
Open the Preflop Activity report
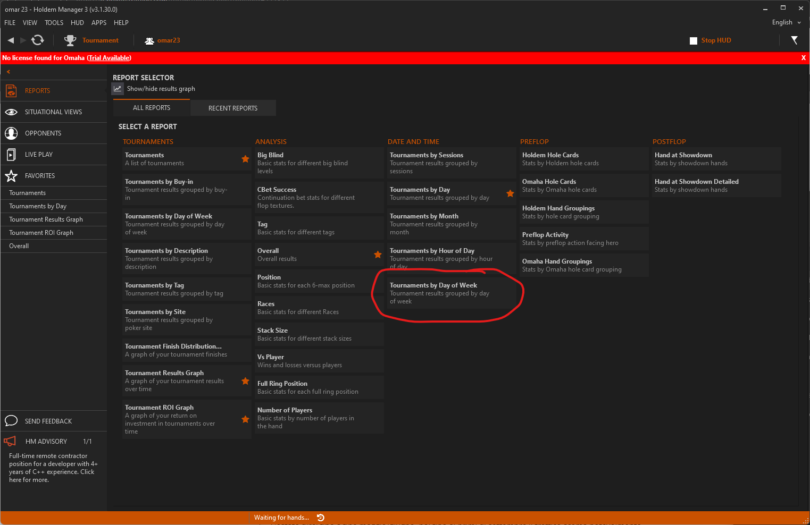[584, 239]
